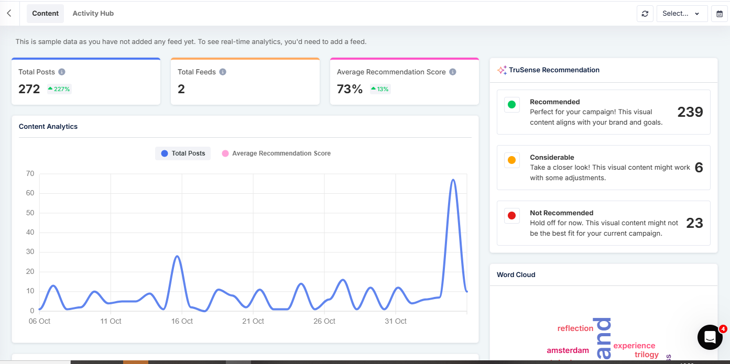730x364 pixels.
Task: Open the Not Recommended posts card
Action: click(x=603, y=223)
